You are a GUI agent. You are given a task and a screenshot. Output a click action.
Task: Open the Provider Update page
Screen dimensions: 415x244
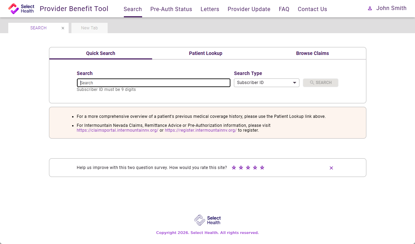tap(249, 9)
